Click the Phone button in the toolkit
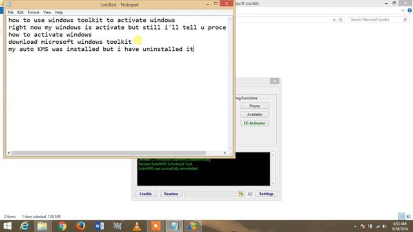The height and width of the screenshot is (232, 413). click(254, 106)
